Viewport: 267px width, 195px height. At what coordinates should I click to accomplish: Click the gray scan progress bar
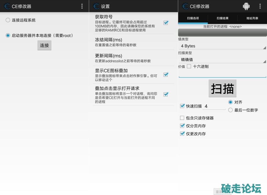[x=223, y=33]
